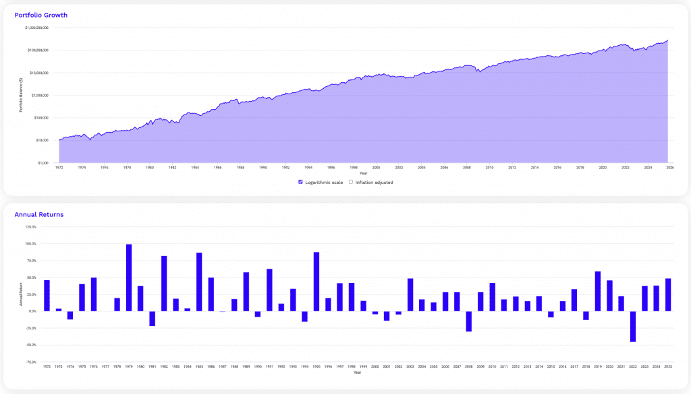691x394 pixels.
Task: Disable the Logarithmic scale checkbox
Action: click(x=301, y=182)
